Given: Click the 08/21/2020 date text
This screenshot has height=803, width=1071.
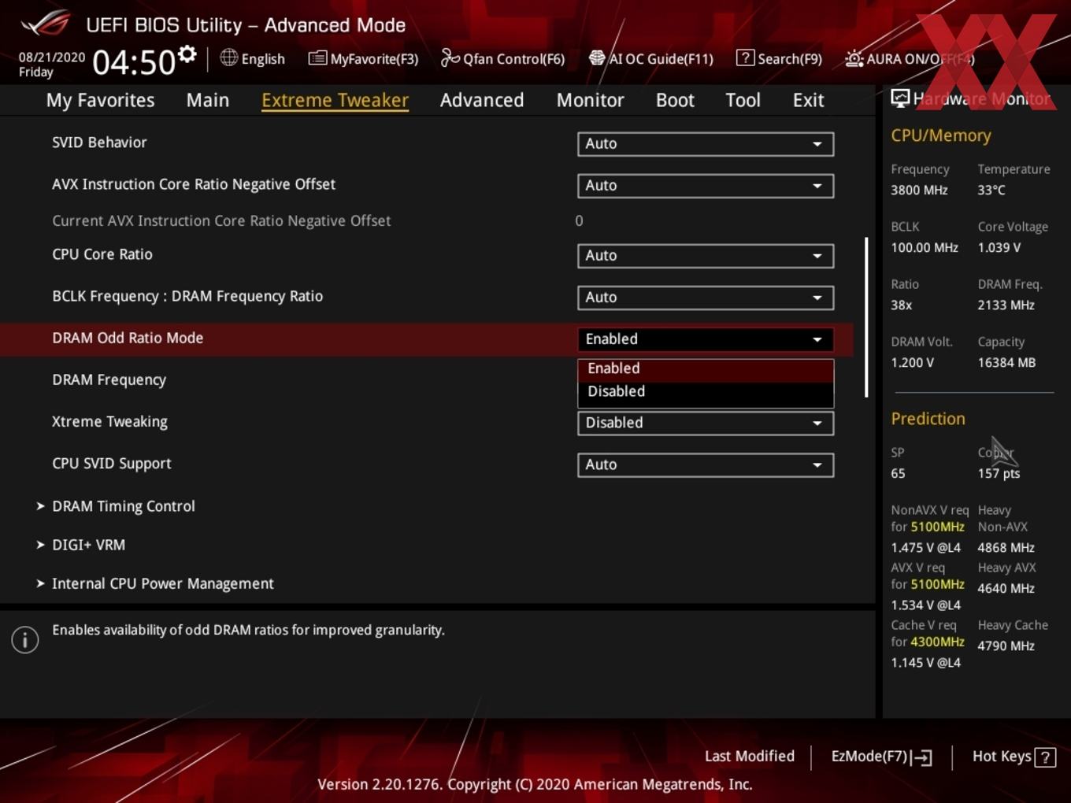Looking at the screenshot, I should [x=52, y=57].
